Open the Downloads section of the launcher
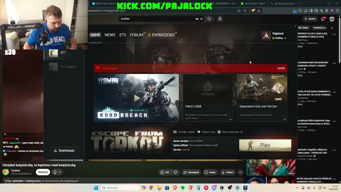The image size is (341, 192). pos(64,150)
